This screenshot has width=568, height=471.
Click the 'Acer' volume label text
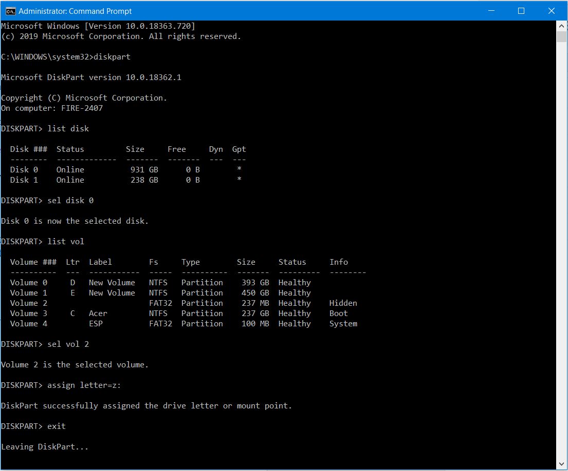(x=98, y=313)
